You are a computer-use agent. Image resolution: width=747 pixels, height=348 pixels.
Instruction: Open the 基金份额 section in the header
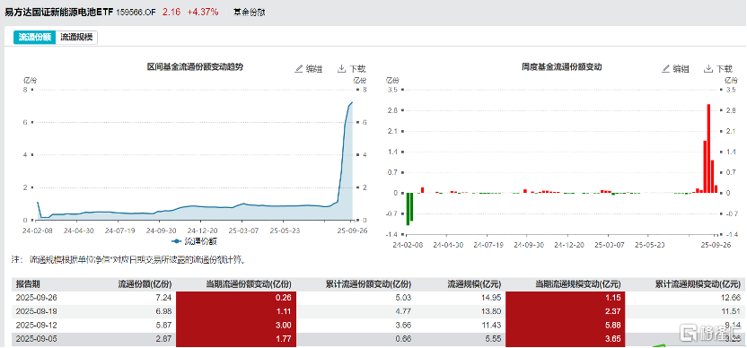(249, 13)
